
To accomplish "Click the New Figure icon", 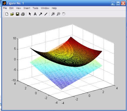I will click(x=7, y=14).
